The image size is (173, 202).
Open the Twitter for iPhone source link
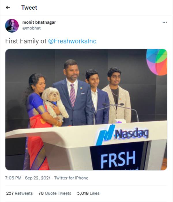(x=71, y=178)
